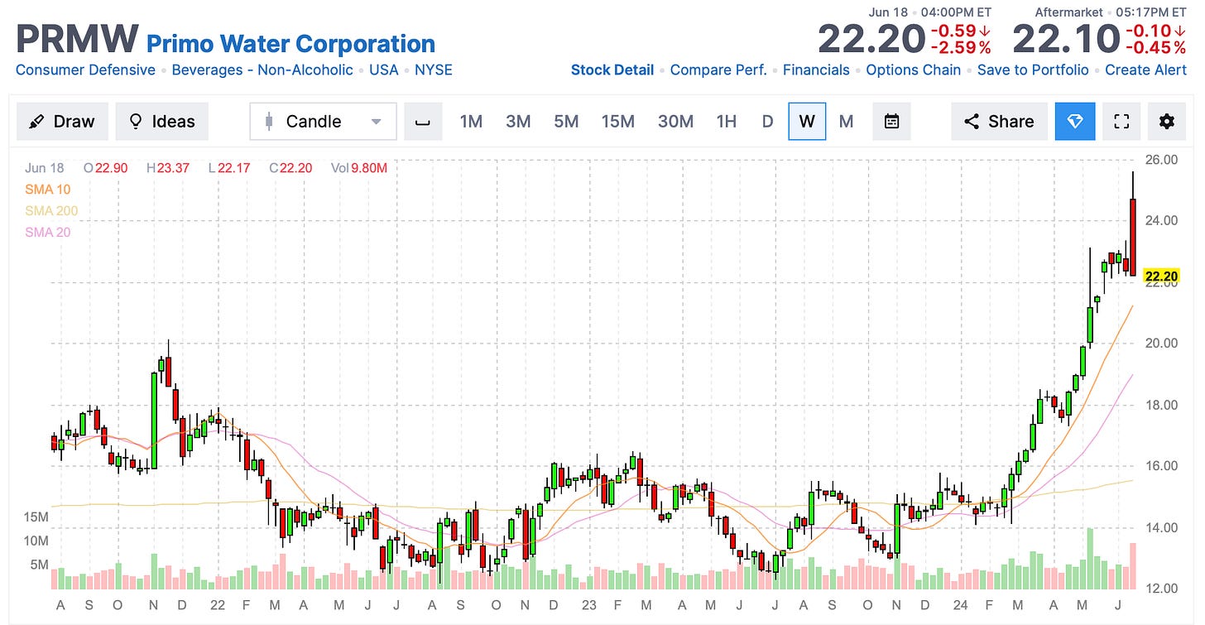Open the USA country link
1205x625 pixels.
pos(384,70)
